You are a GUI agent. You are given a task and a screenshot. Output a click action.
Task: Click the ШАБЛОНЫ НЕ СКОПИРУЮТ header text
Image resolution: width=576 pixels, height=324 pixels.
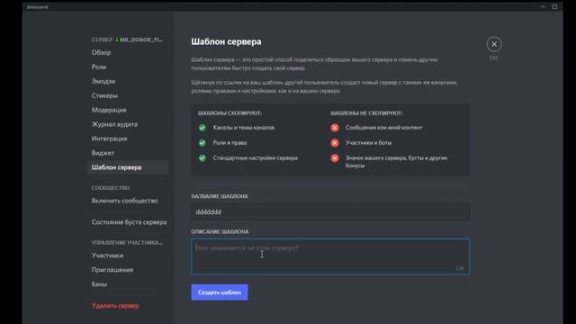click(366, 113)
